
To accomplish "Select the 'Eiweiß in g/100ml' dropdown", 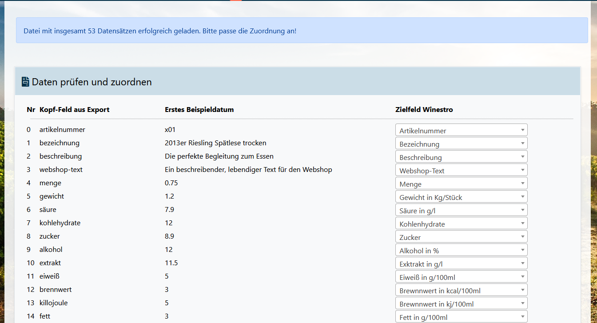I will [461, 277].
